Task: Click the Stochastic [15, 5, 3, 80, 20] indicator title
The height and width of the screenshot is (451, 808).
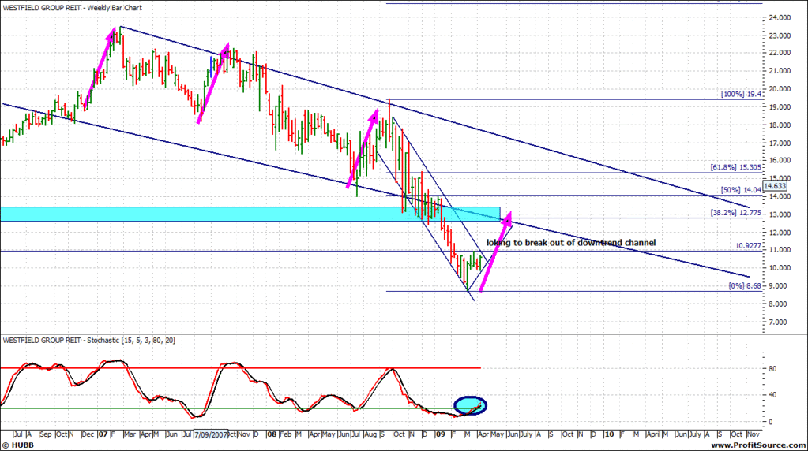Action: click(88, 341)
